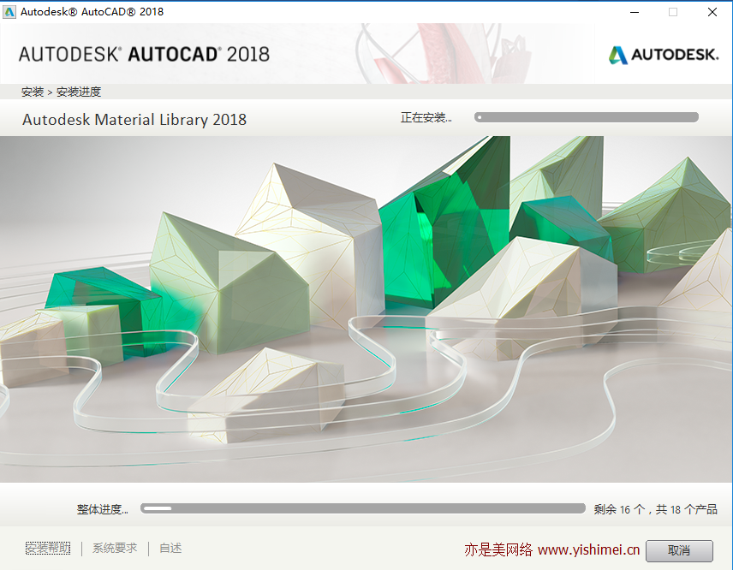Image resolution: width=733 pixels, height=570 pixels.
Task: Open the 自述 readme link
Action: tap(170, 548)
